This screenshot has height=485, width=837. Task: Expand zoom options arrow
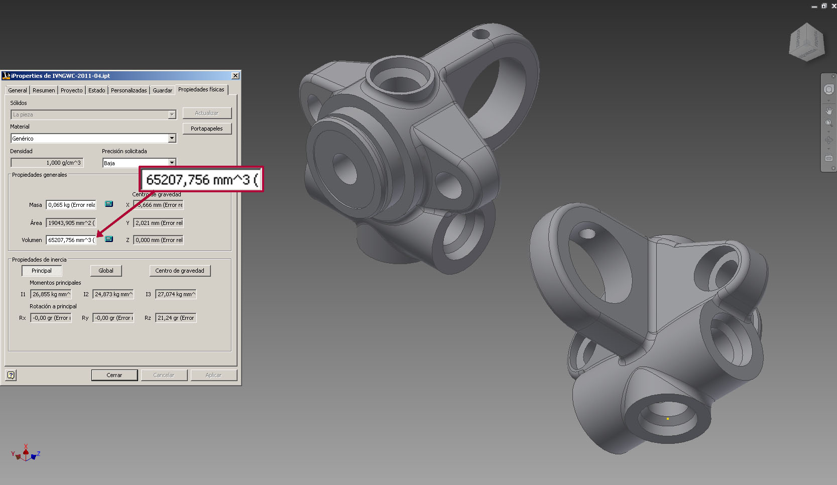pos(829,132)
